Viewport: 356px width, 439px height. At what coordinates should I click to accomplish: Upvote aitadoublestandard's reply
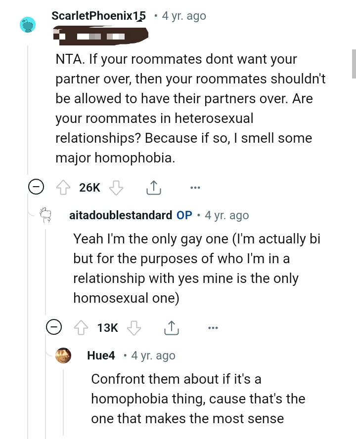[81, 327]
